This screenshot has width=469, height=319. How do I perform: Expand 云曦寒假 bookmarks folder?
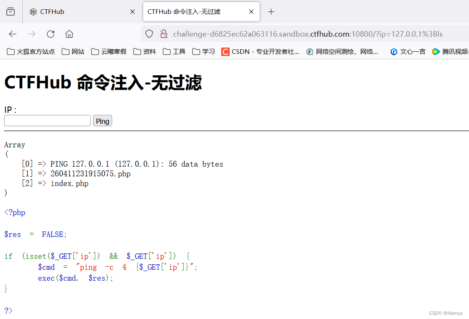click(109, 52)
